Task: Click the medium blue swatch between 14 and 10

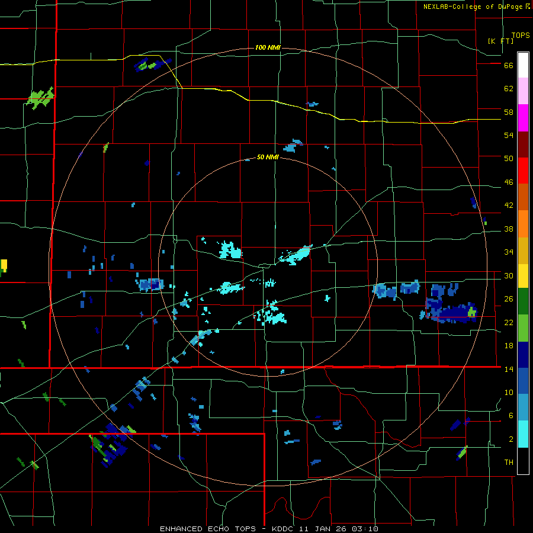Action: point(523,381)
